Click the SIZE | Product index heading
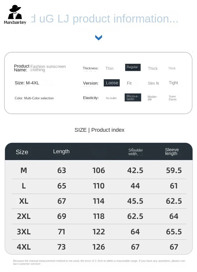This screenshot has height=272, width=197. click(x=99, y=130)
